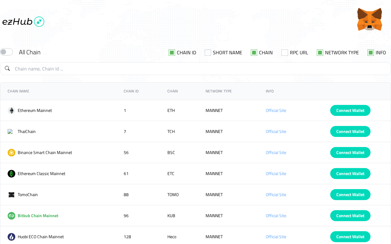
Task: Connect wallet to Ethereum Classic Mainnet
Action: tap(350, 174)
